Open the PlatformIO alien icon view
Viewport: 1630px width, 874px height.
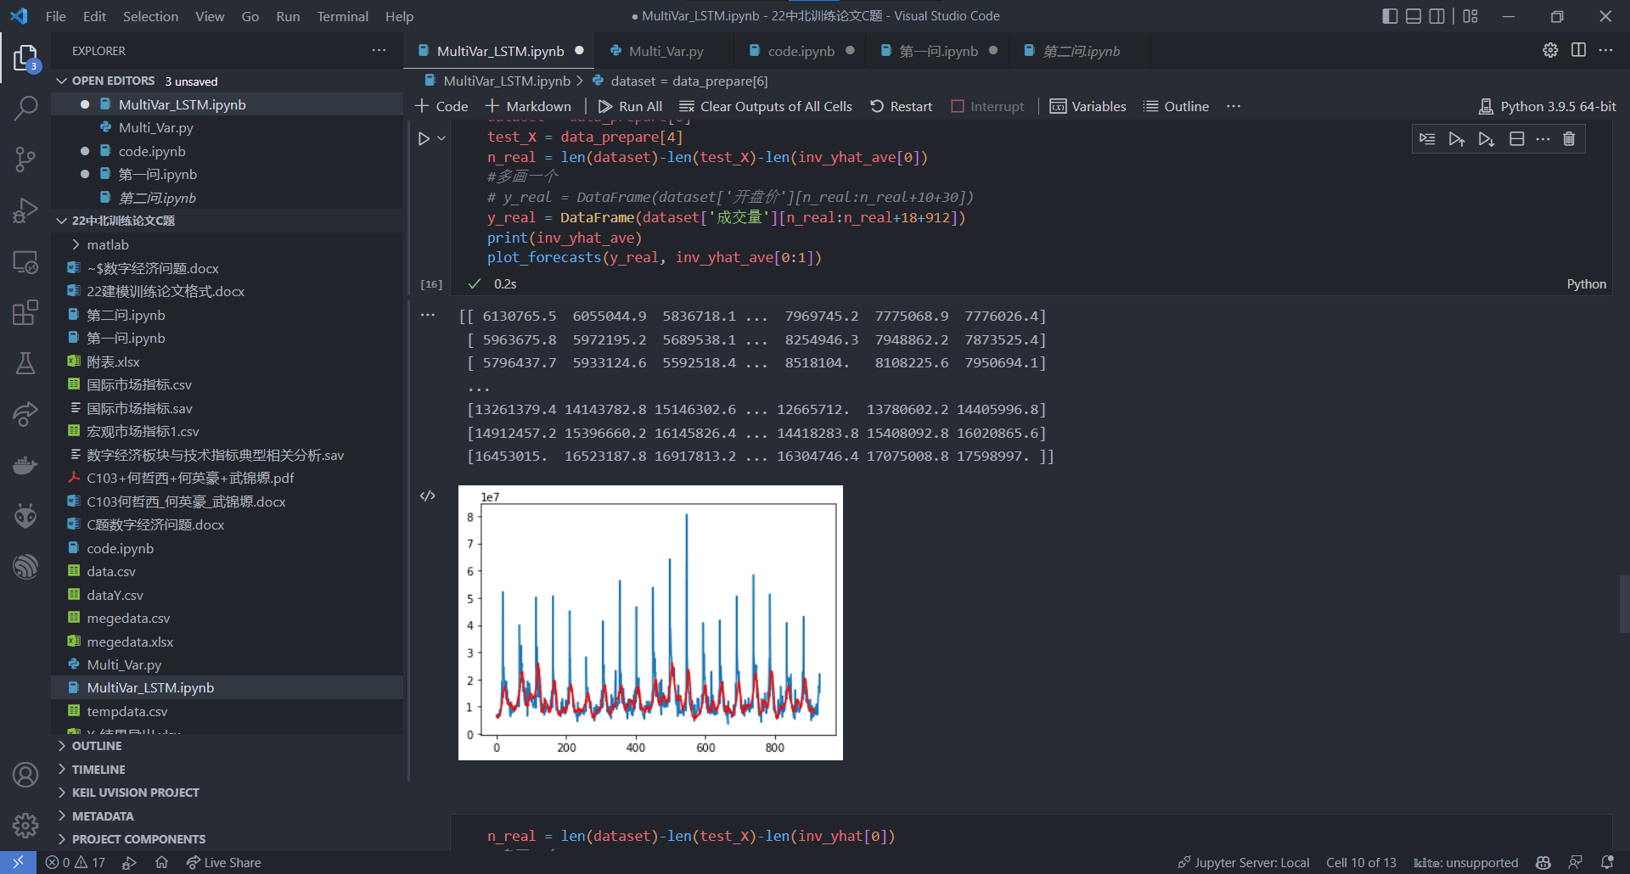point(25,515)
